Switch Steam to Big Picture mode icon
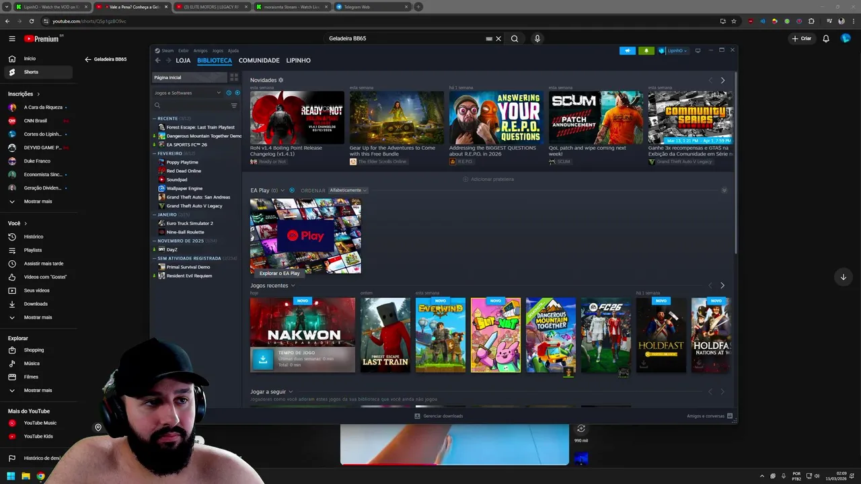861x484 pixels. pyautogui.click(x=698, y=50)
